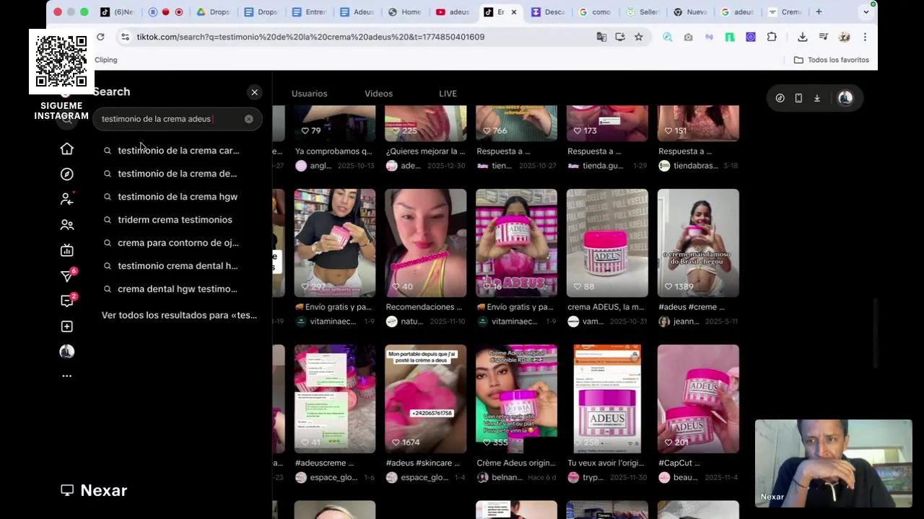Select suggestion 'crema dental hgw testimo...'

pyautogui.click(x=178, y=289)
